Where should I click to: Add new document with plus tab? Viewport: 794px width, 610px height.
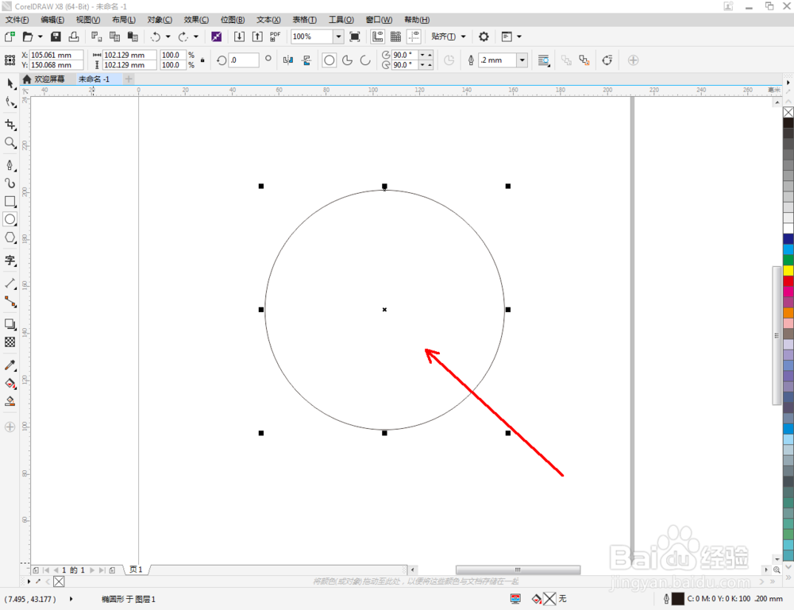[x=129, y=79]
